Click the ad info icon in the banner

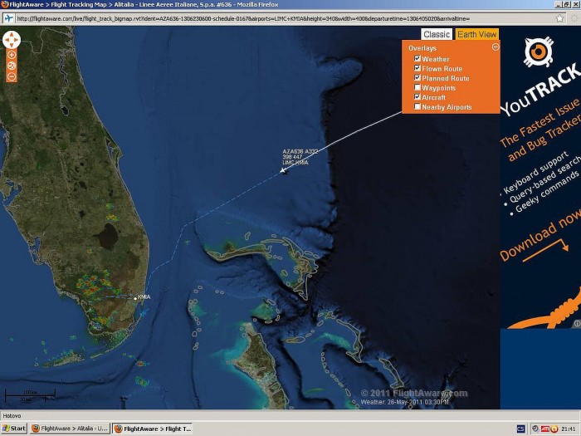pos(578,323)
